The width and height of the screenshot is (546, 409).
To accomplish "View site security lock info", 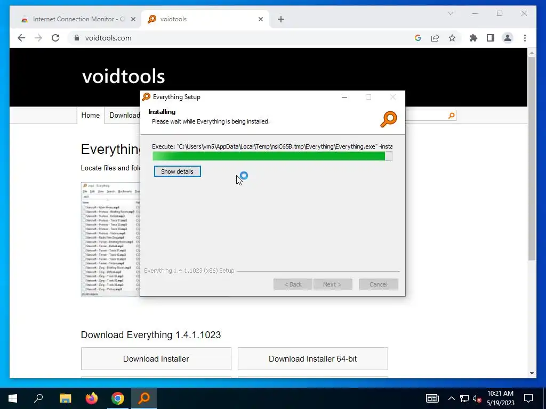I will pos(77,38).
